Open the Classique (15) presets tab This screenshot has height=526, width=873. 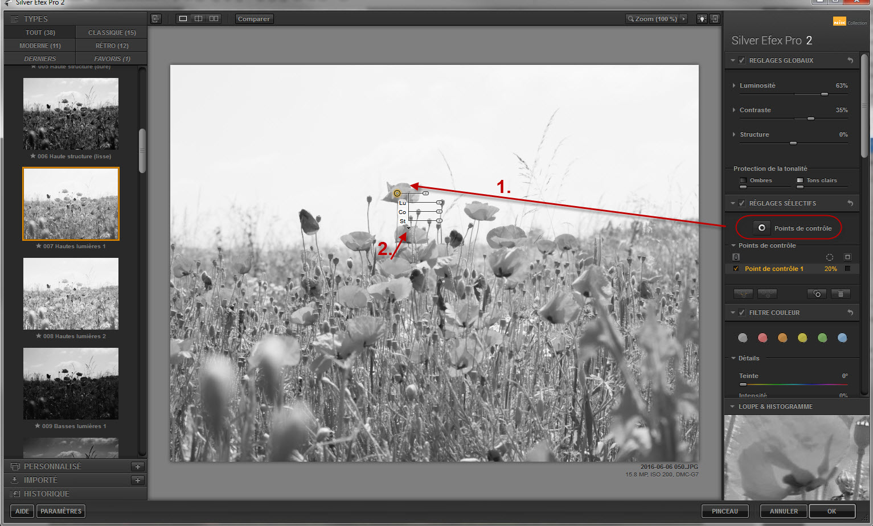[x=112, y=32]
